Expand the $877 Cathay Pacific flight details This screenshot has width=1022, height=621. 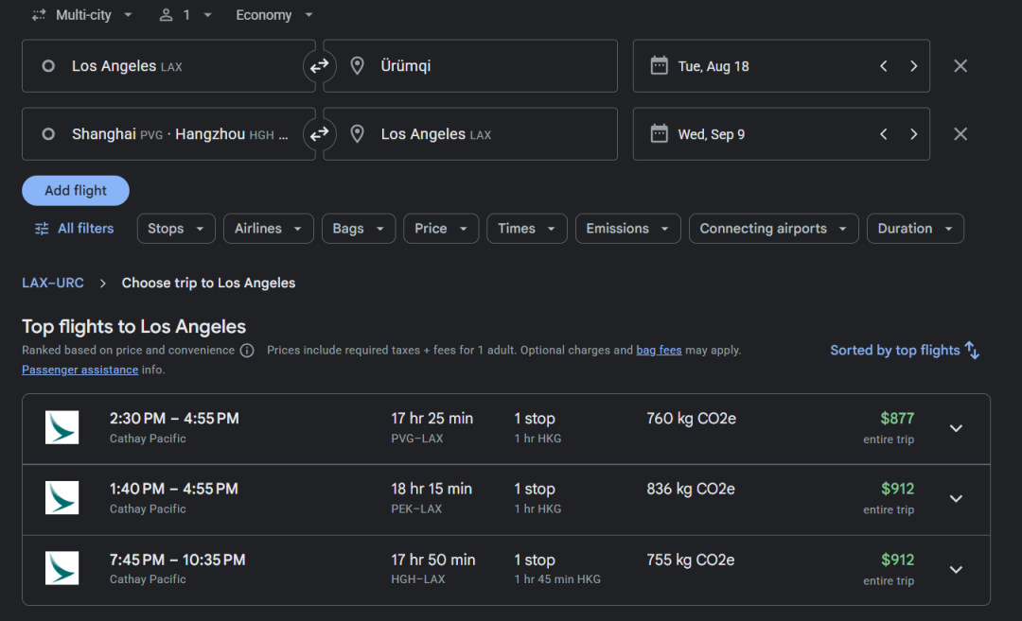coord(956,428)
